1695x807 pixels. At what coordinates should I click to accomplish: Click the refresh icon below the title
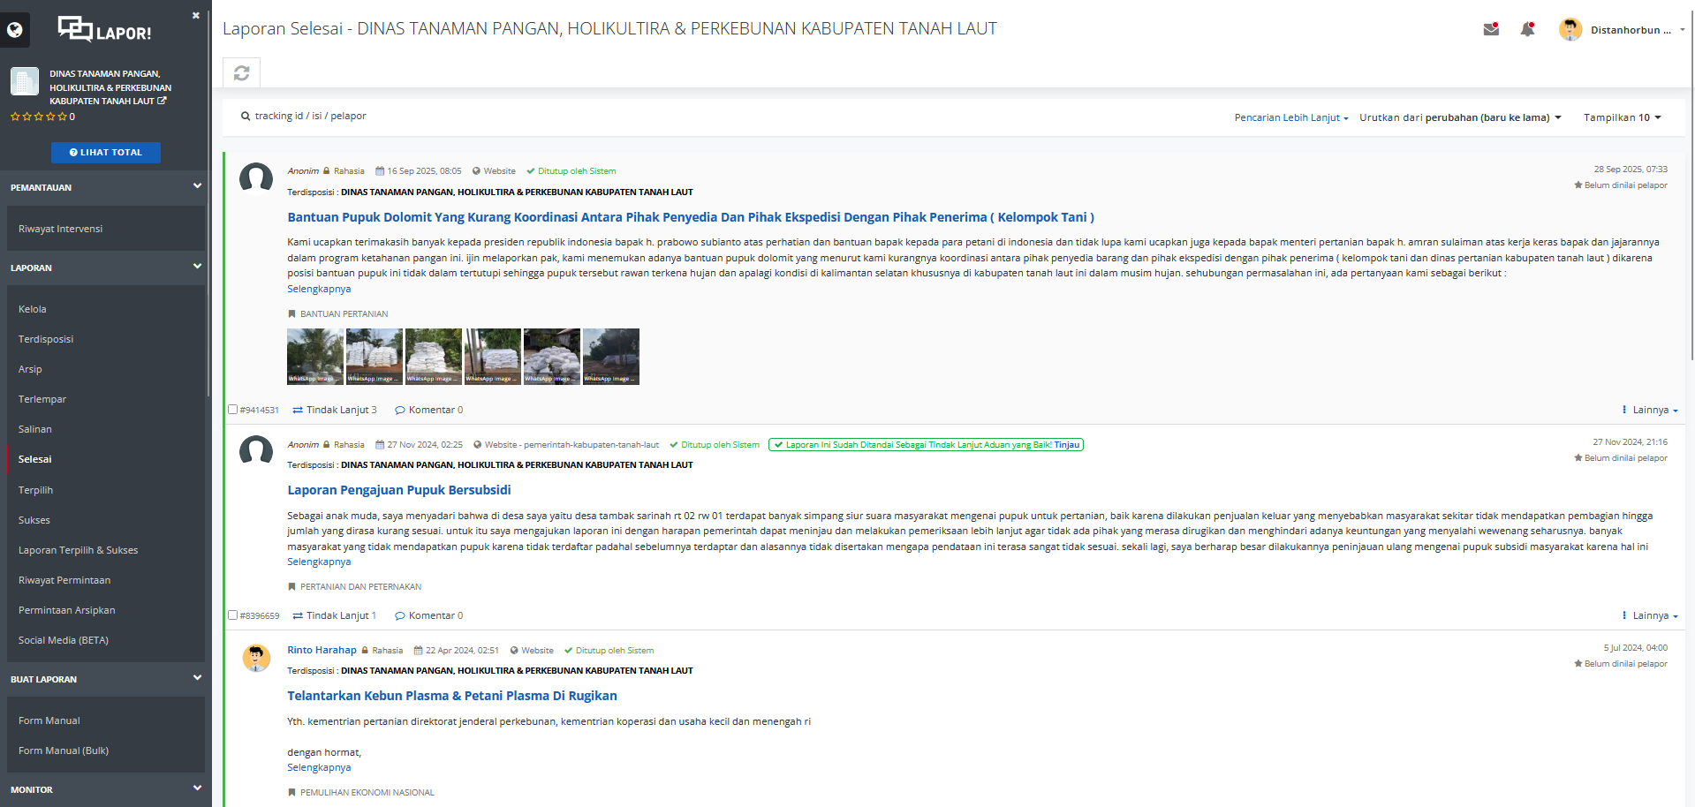(x=241, y=73)
